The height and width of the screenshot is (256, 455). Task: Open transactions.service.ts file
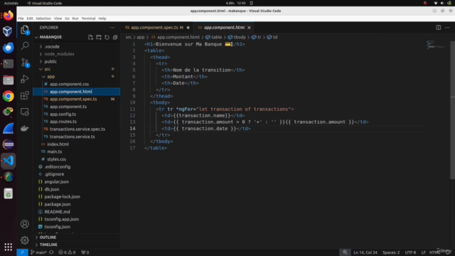click(x=72, y=137)
